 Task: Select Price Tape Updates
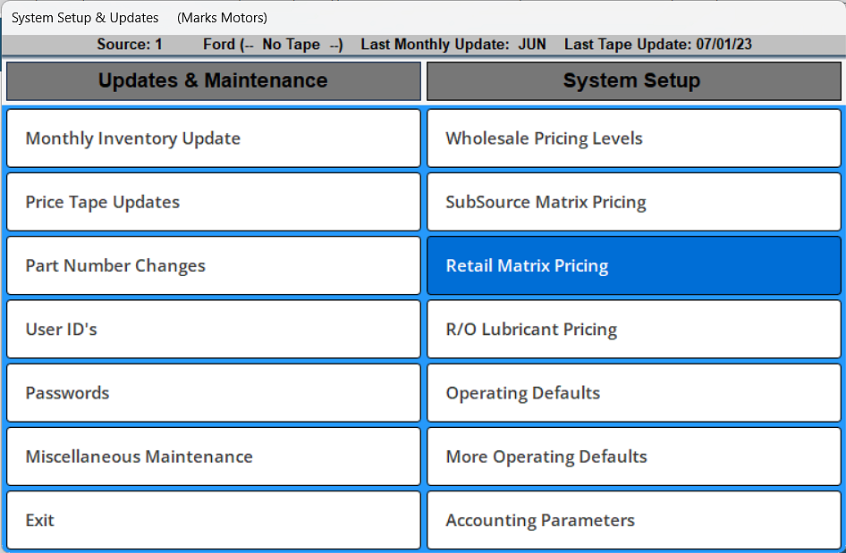[x=213, y=201]
